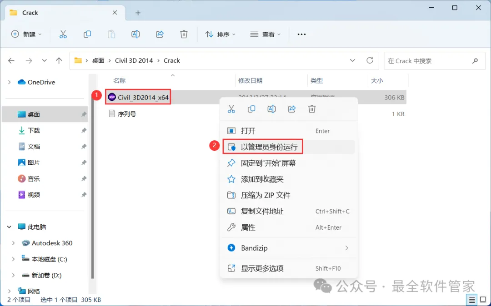491x306 pixels.
Task: Click pin icon beside 下载
Action: (x=84, y=130)
